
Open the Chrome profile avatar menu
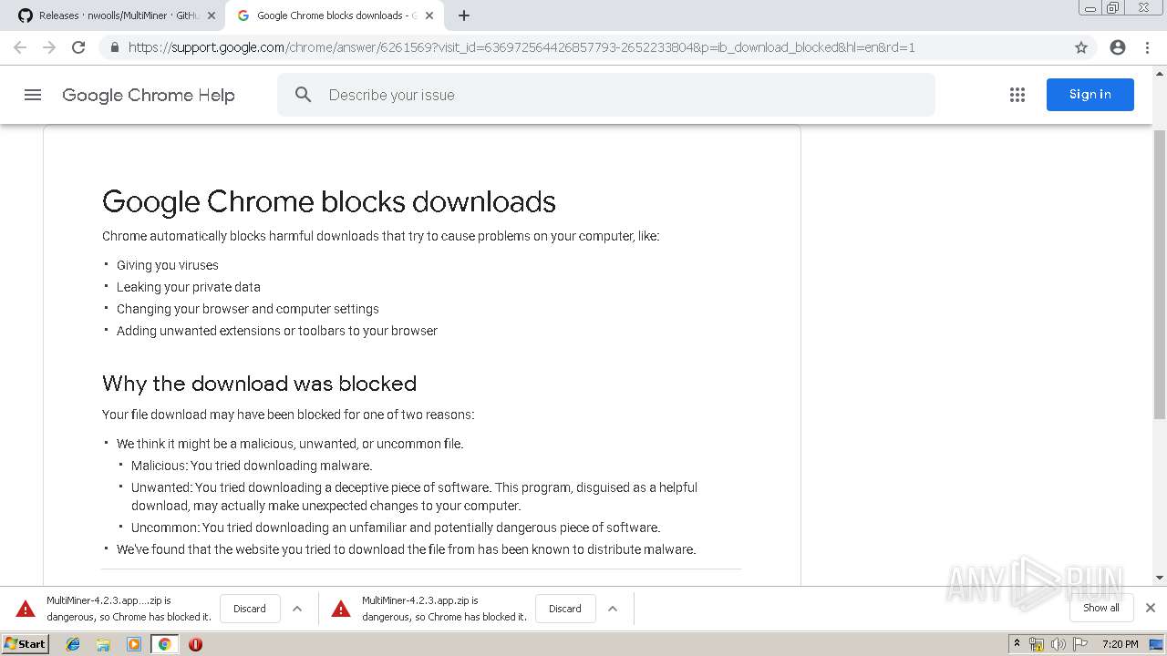(x=1118, y=47)
